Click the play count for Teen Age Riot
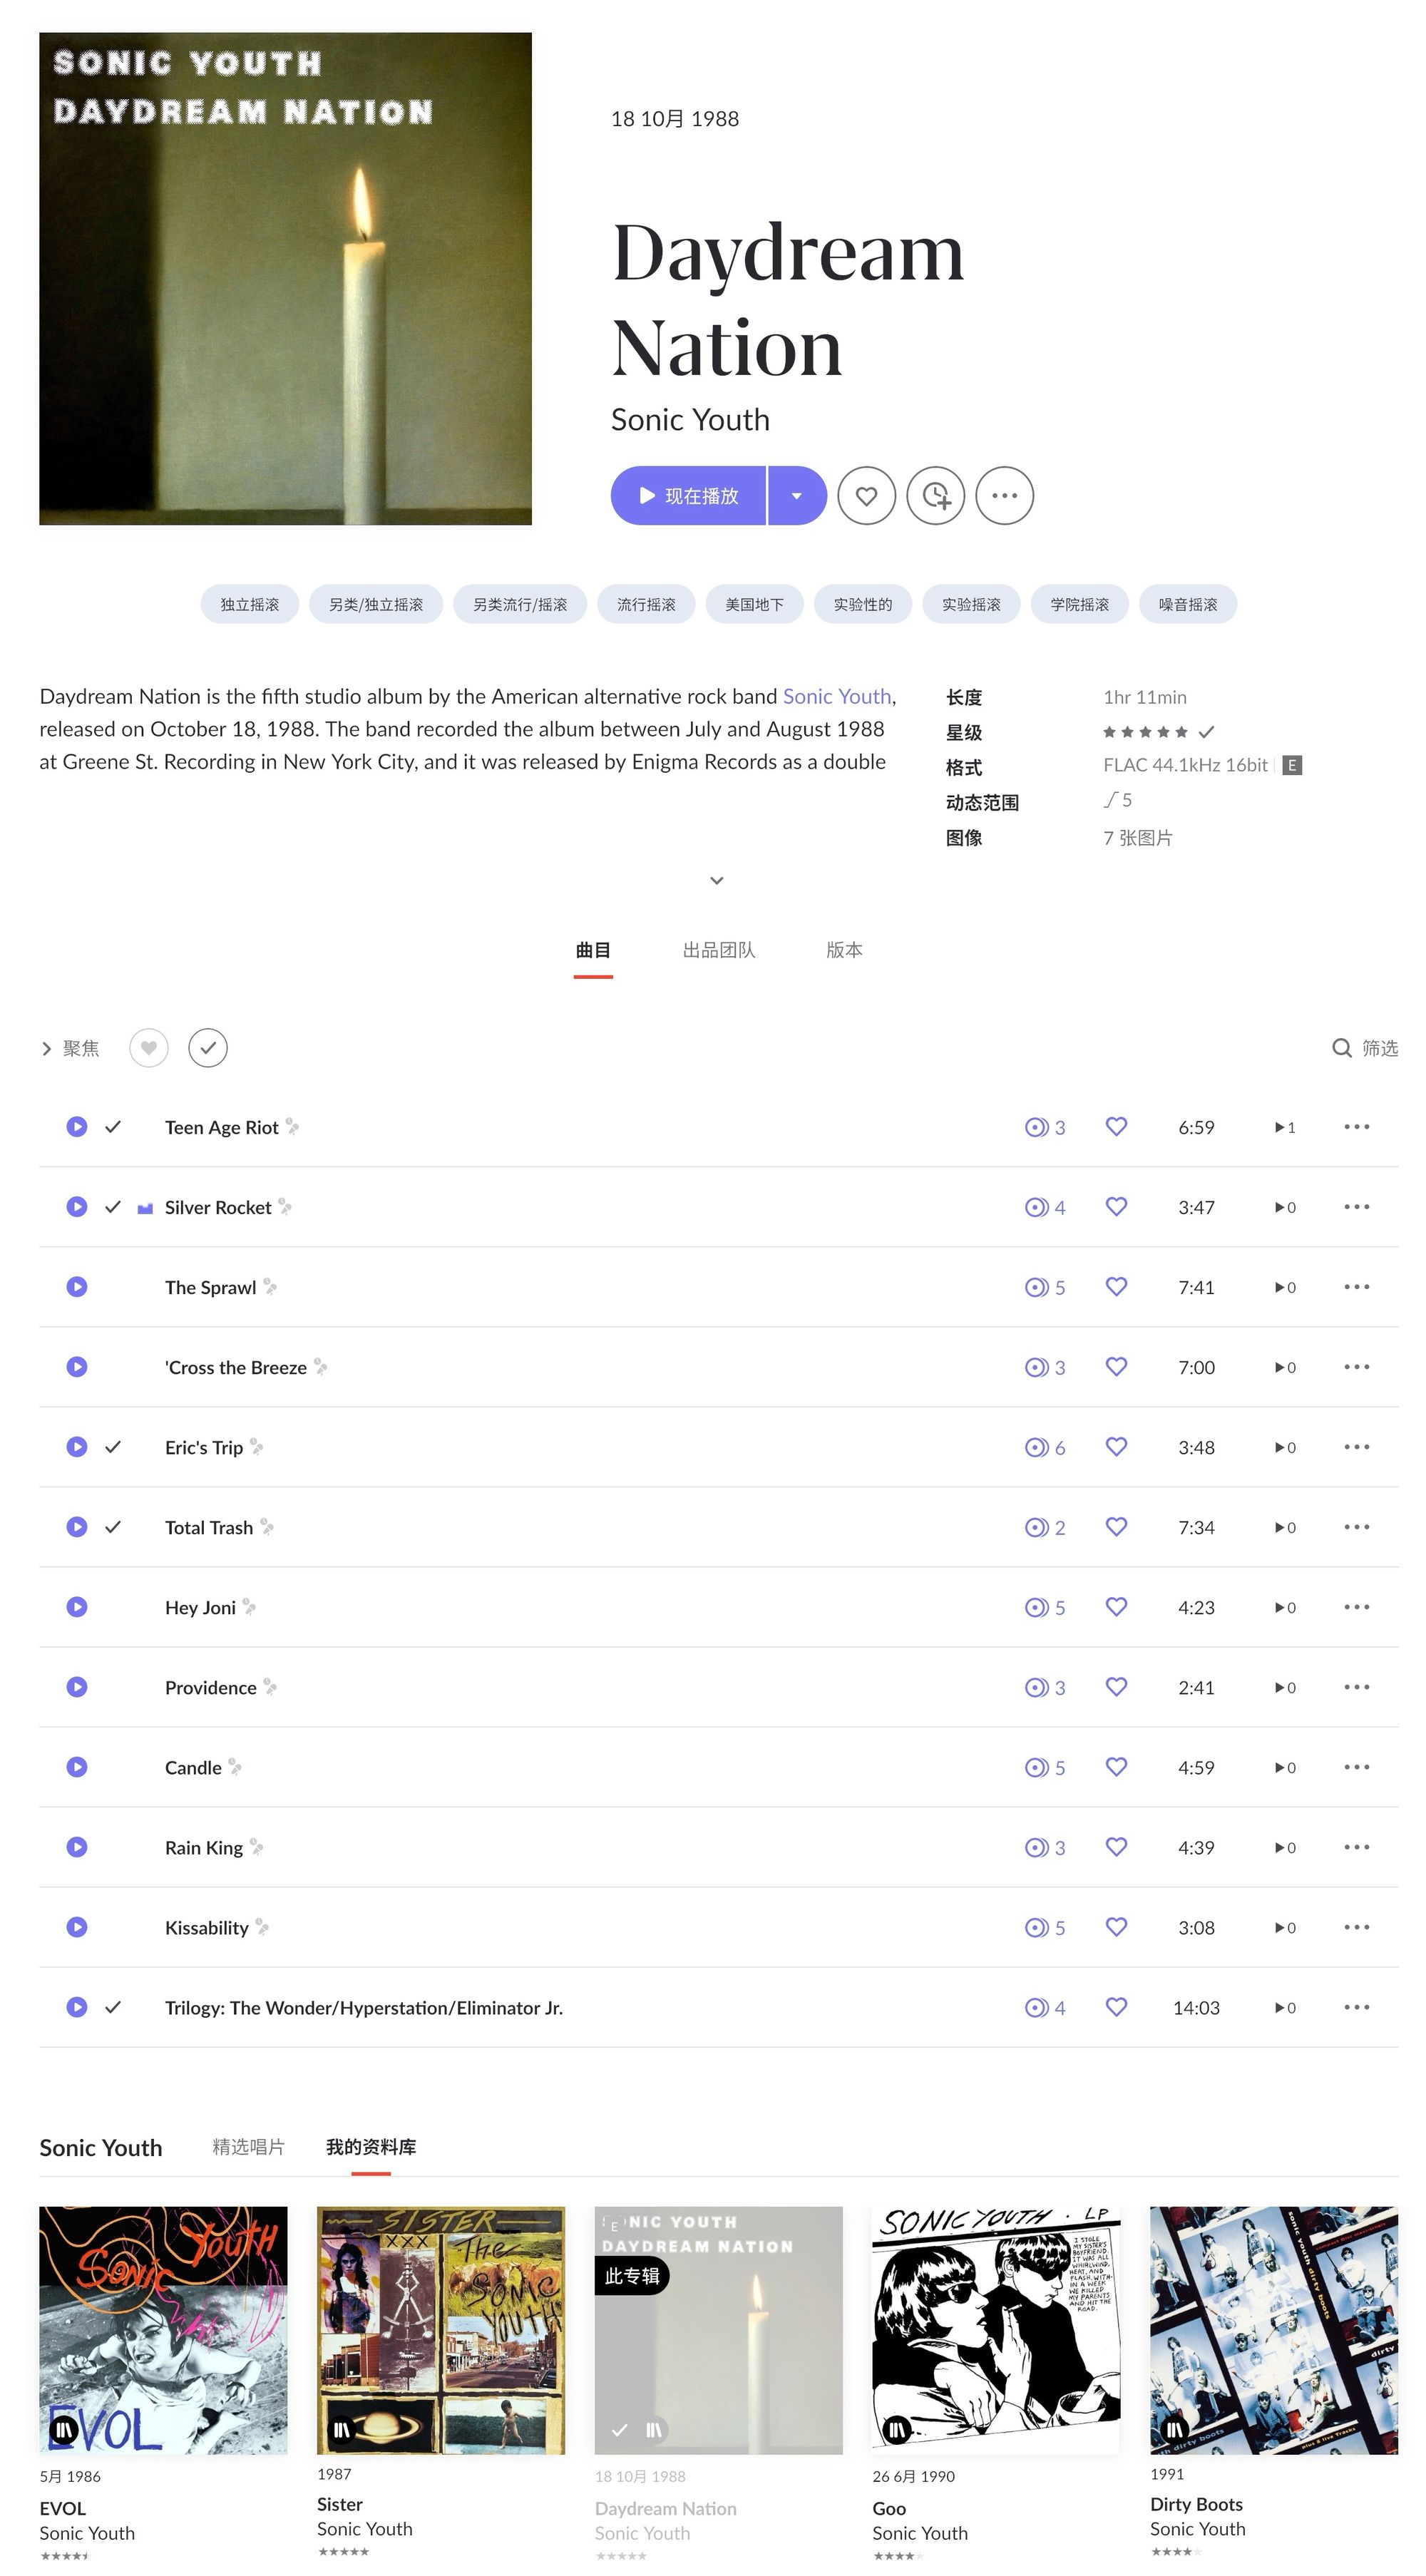The height and width of the screenshot is (2576, 1426). (x=1285, y=1127)
